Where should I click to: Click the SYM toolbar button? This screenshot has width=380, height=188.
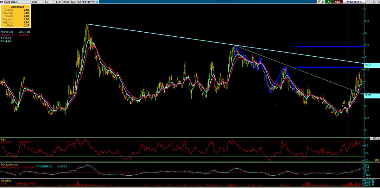pos(81,2)
